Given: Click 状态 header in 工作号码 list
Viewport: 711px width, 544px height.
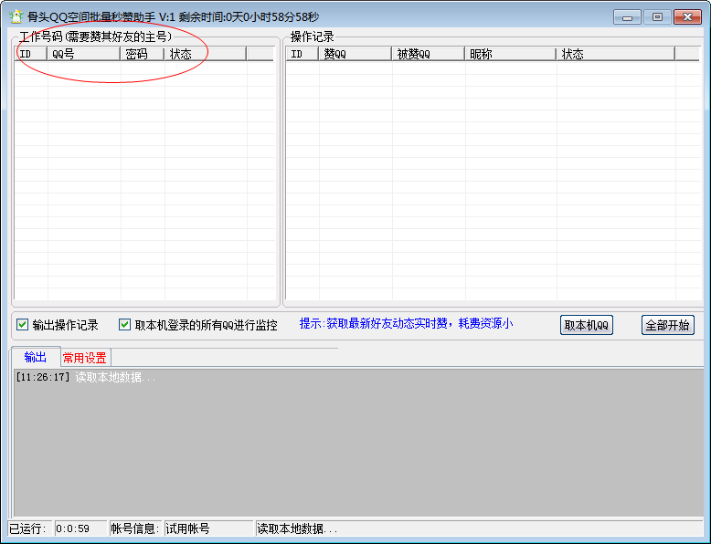Looking at the screenshot, I should click(206, 54).
